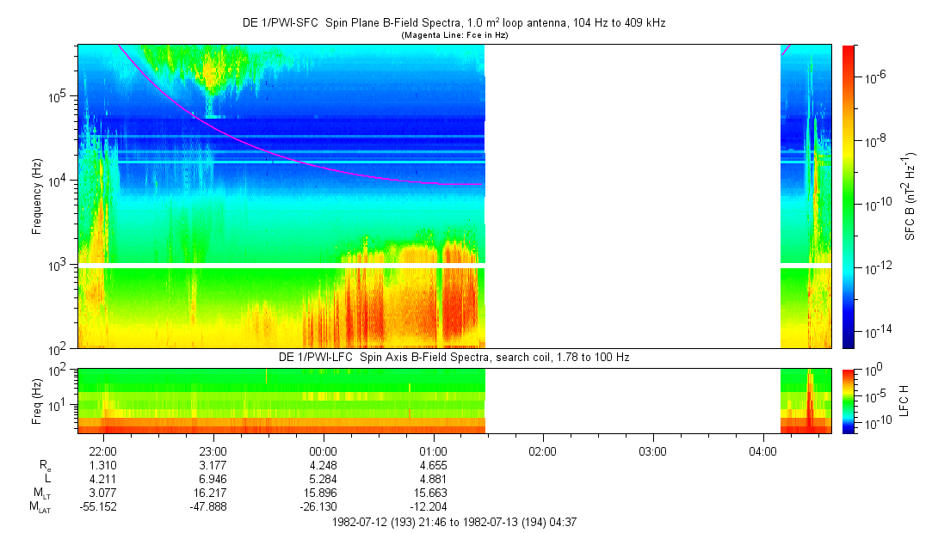Click the 'Freq (Hz)' lower axis label

pos(37,401)
